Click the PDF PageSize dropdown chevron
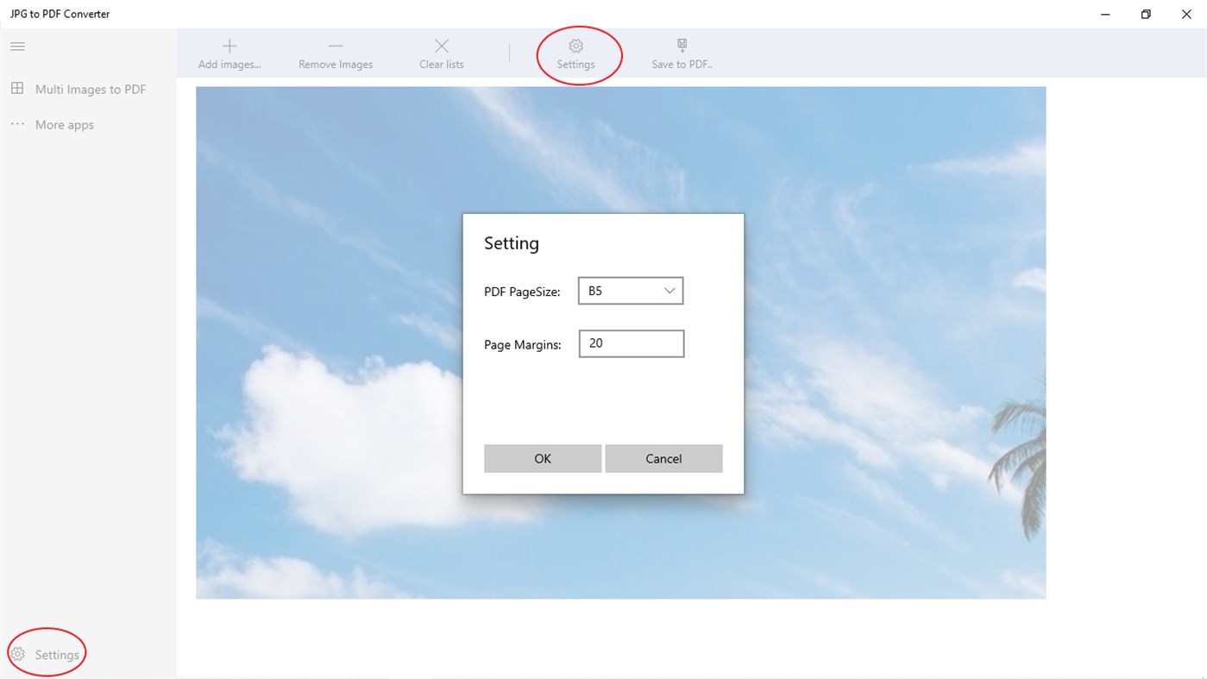This screenshot has height=679, width=1207. point(670,291)
